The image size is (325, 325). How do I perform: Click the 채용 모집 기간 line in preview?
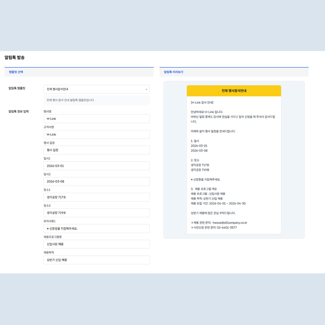[218, 203]
